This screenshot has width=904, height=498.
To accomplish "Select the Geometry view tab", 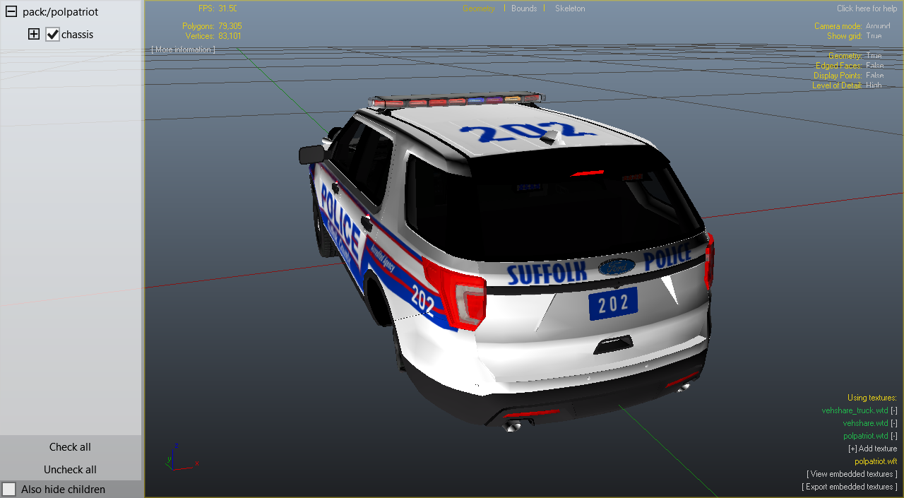I will click(479, 8).
